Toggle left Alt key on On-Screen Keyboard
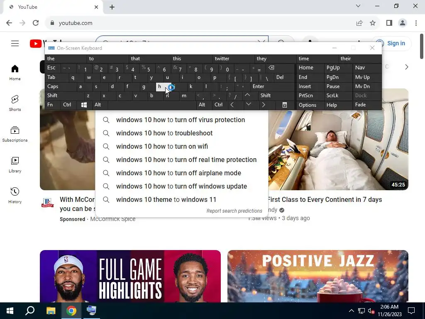 click(x=100, y=105)
